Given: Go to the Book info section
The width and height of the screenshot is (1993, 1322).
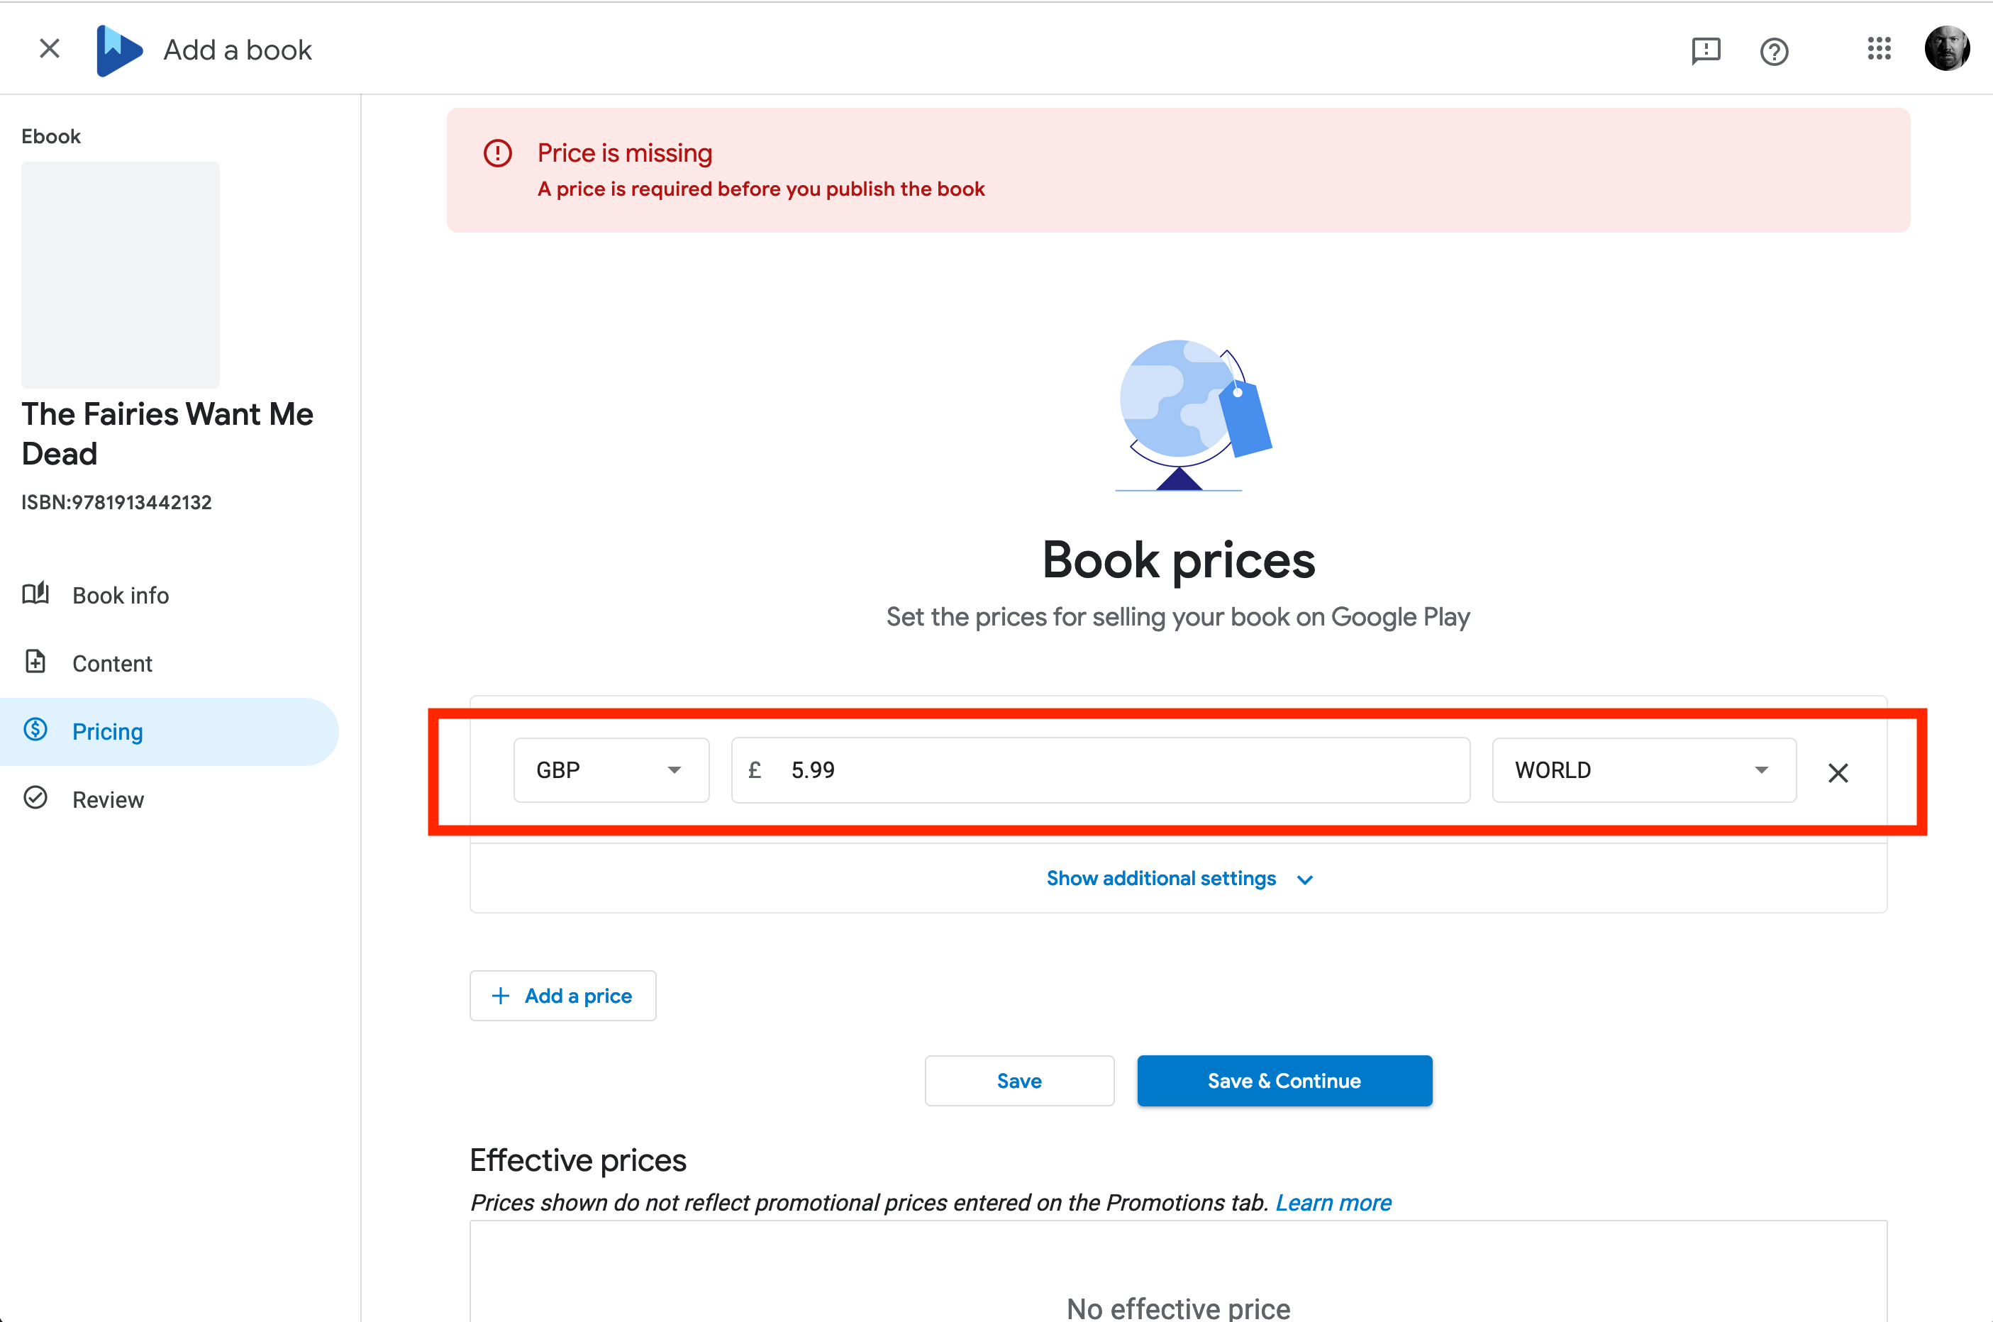Looking at the screenshot, I should pos(120,594).
